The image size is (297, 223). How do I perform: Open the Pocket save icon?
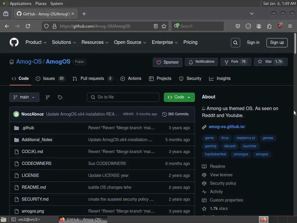238,26
